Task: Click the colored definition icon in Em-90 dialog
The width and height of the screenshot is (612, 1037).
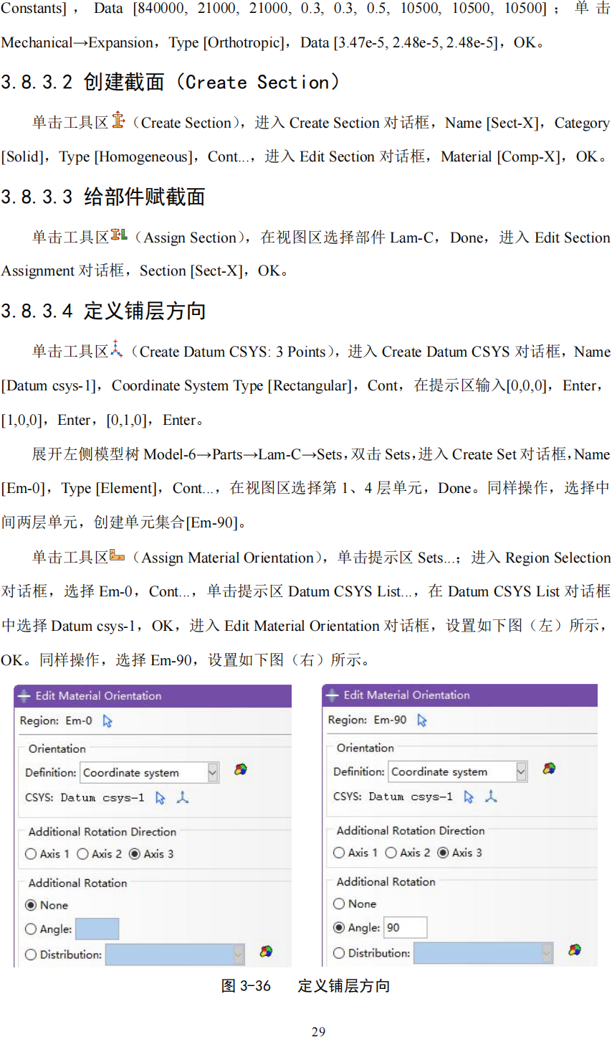Action: (549, 769)
